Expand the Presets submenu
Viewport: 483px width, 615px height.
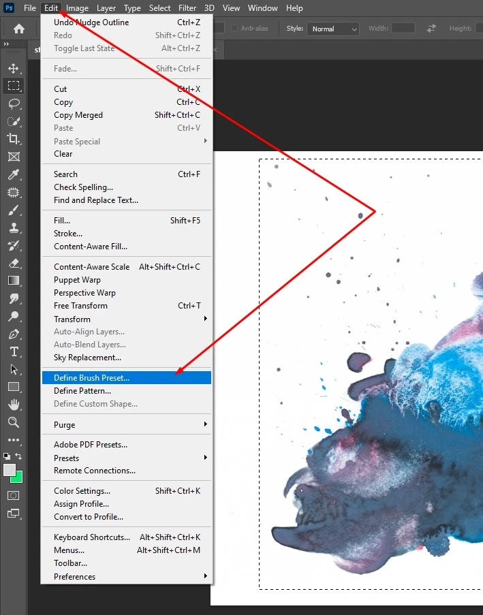(x=127, y=458)
